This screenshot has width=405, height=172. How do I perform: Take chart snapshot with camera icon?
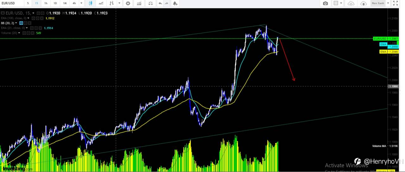pos(326,3)
